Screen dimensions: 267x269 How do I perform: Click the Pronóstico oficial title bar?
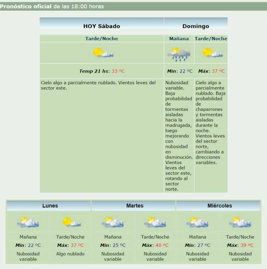click(x=133, y=6)
